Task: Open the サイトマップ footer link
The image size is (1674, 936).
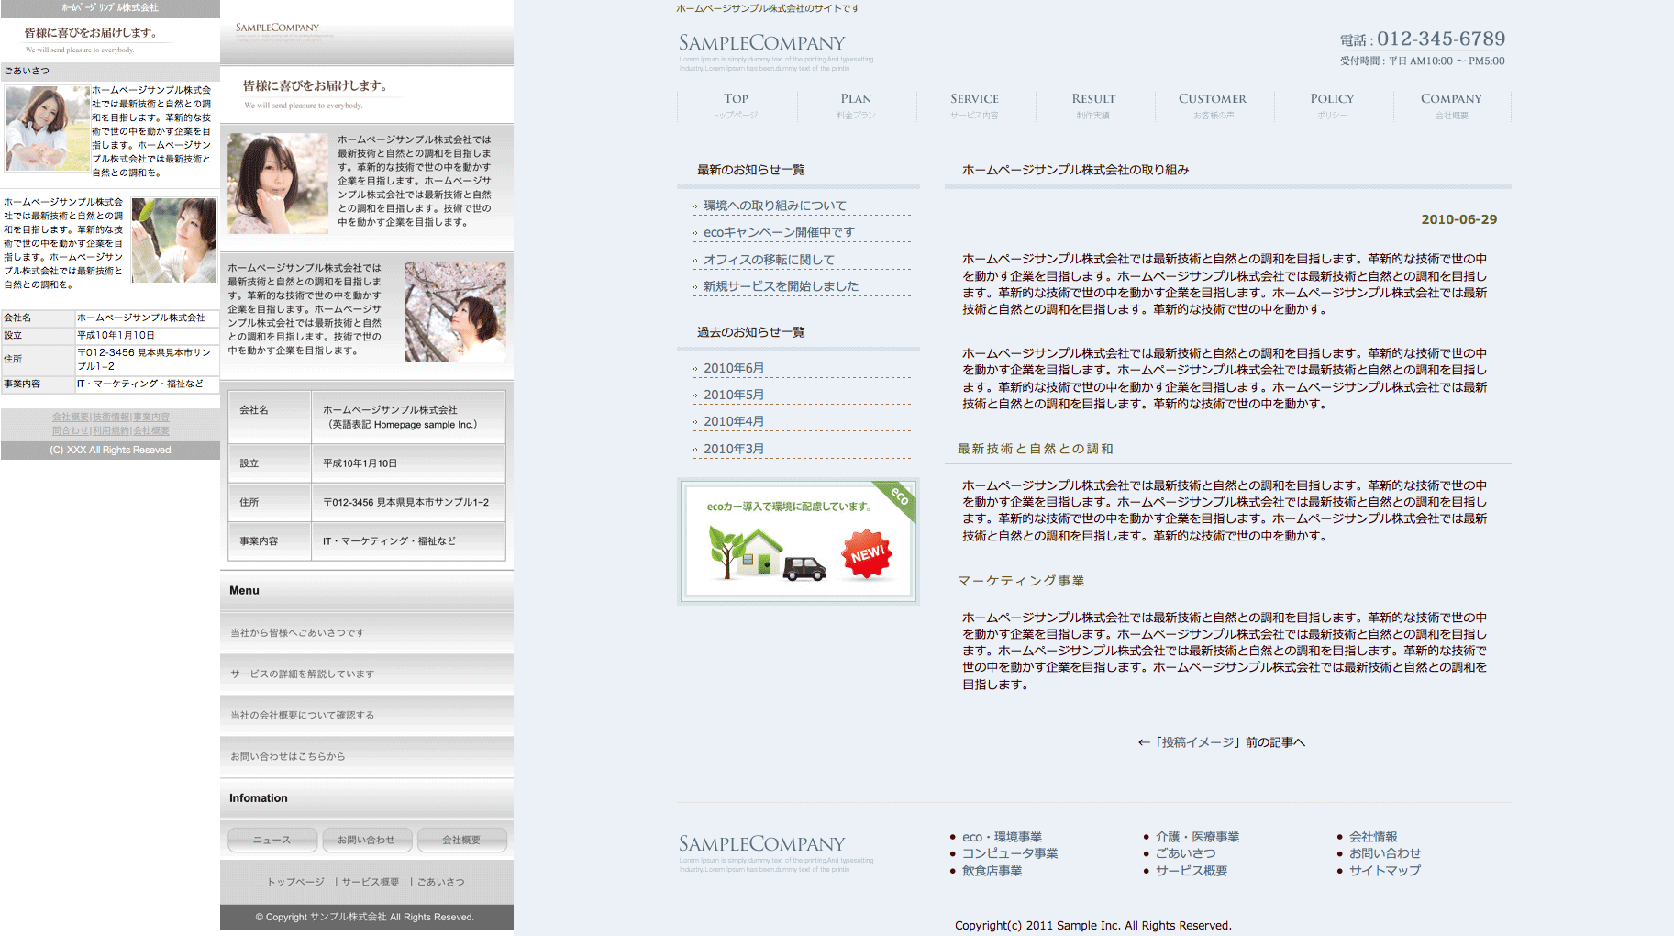Action: (x=1384, y=870)
